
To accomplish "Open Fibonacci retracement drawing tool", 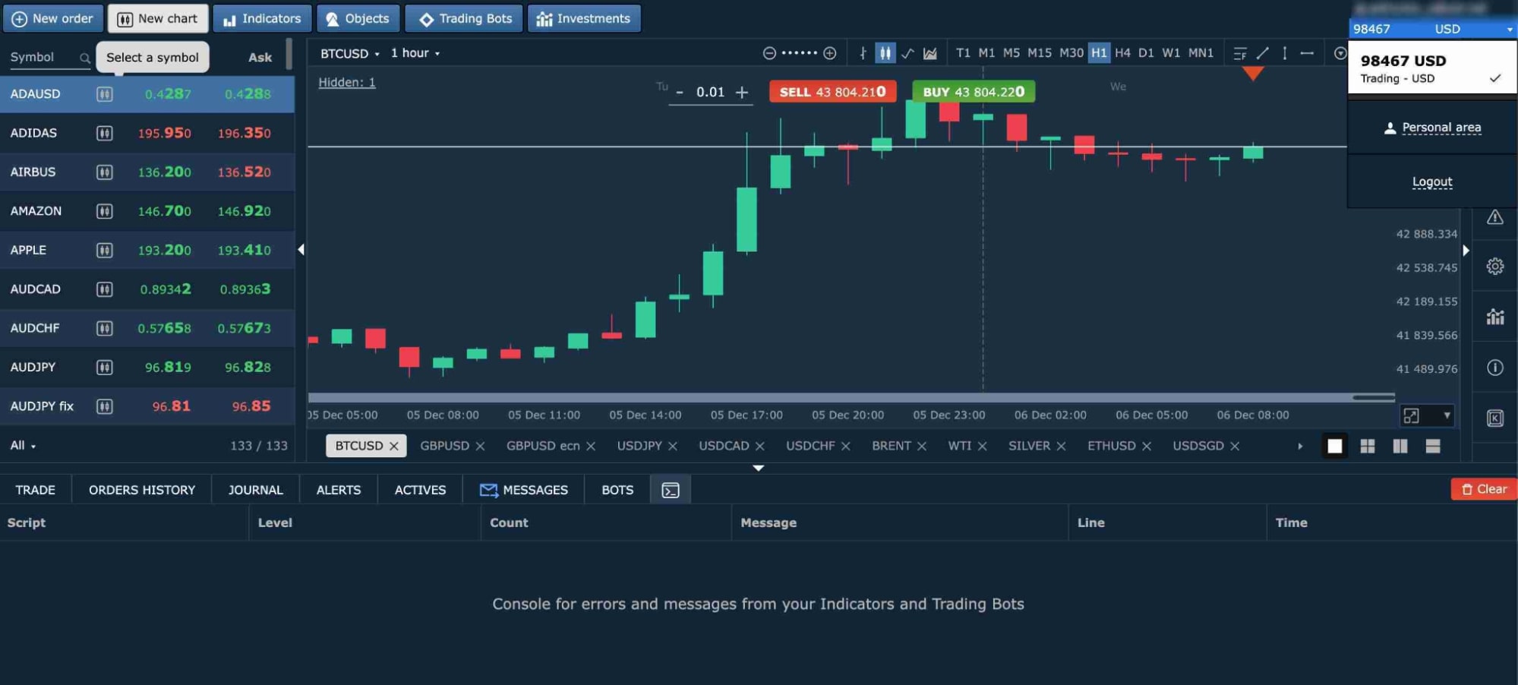I will (1240, 53).
